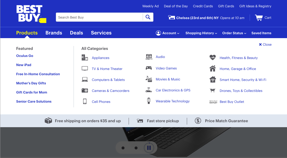Click the Drones, Toys & Collectibles icon
The height and width of the screenshot is (158, 287).
coord(213,90)
